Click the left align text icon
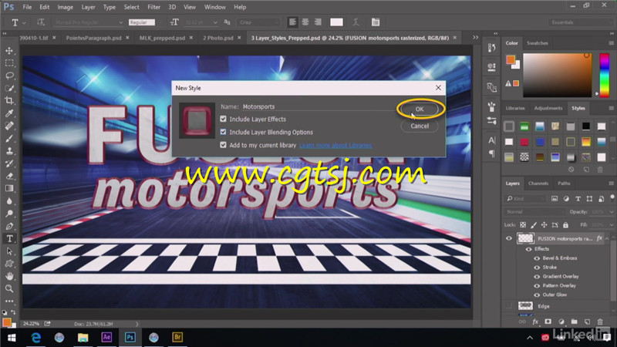617x347 pixels. [x=292, y=22]
